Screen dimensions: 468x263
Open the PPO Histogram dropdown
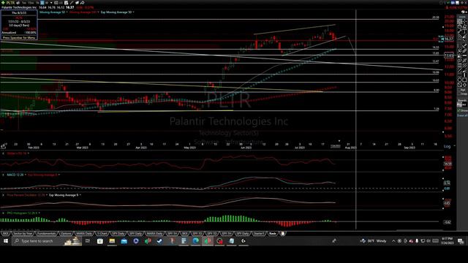pos(39,213)
